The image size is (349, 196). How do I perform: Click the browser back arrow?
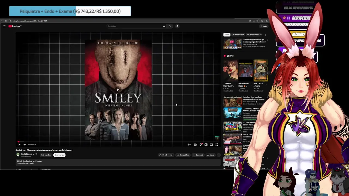click(2, 21)
